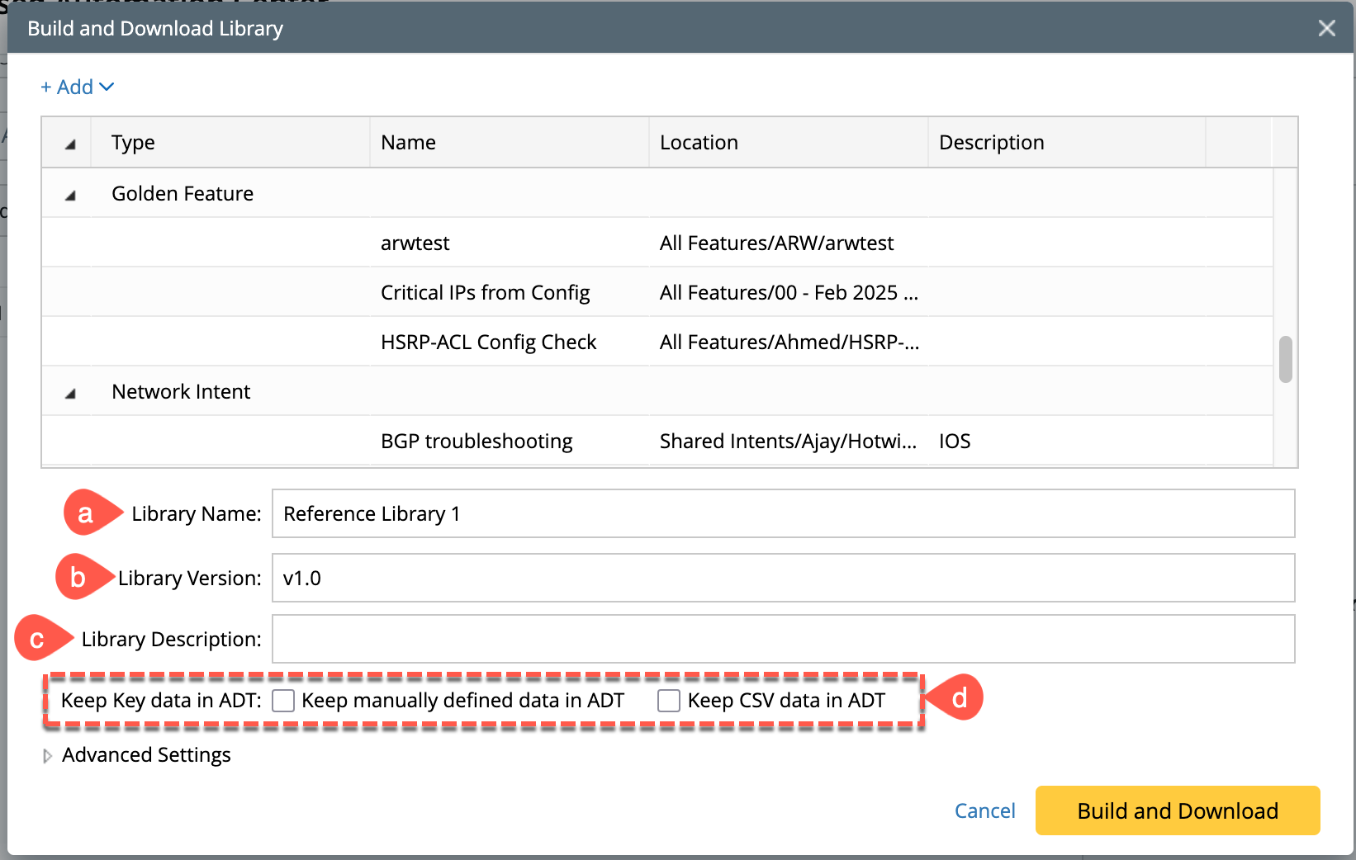The width and height of the screenshot is (1356, 860).
Task: Cancel the library build dialog
Action: pos(984,811)
